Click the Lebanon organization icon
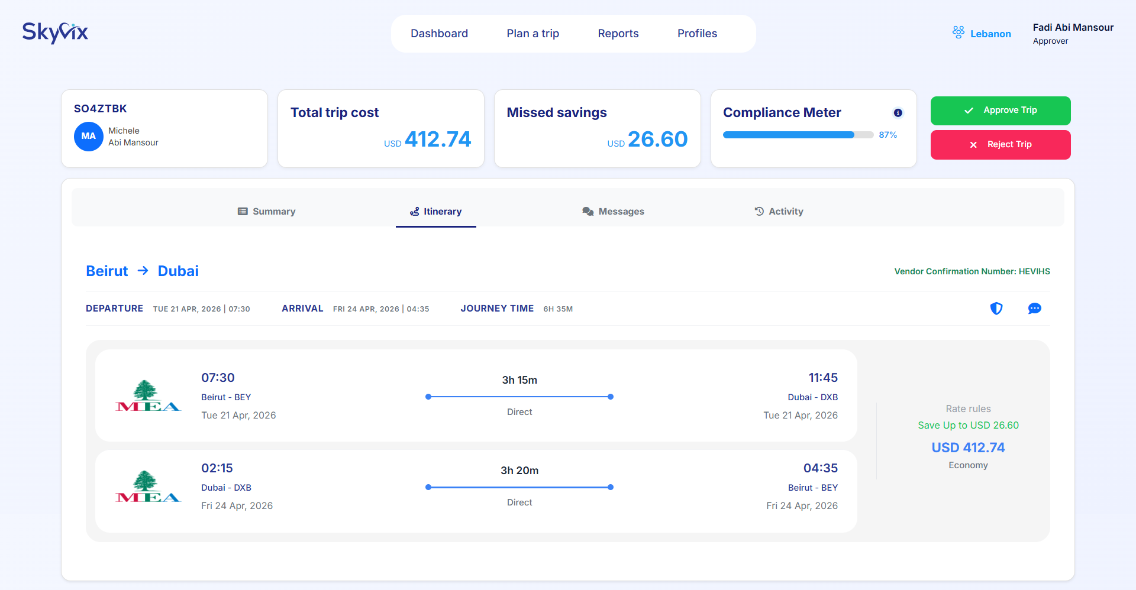Viewport: 1136px width, 590px height. (x=958, y=33)
